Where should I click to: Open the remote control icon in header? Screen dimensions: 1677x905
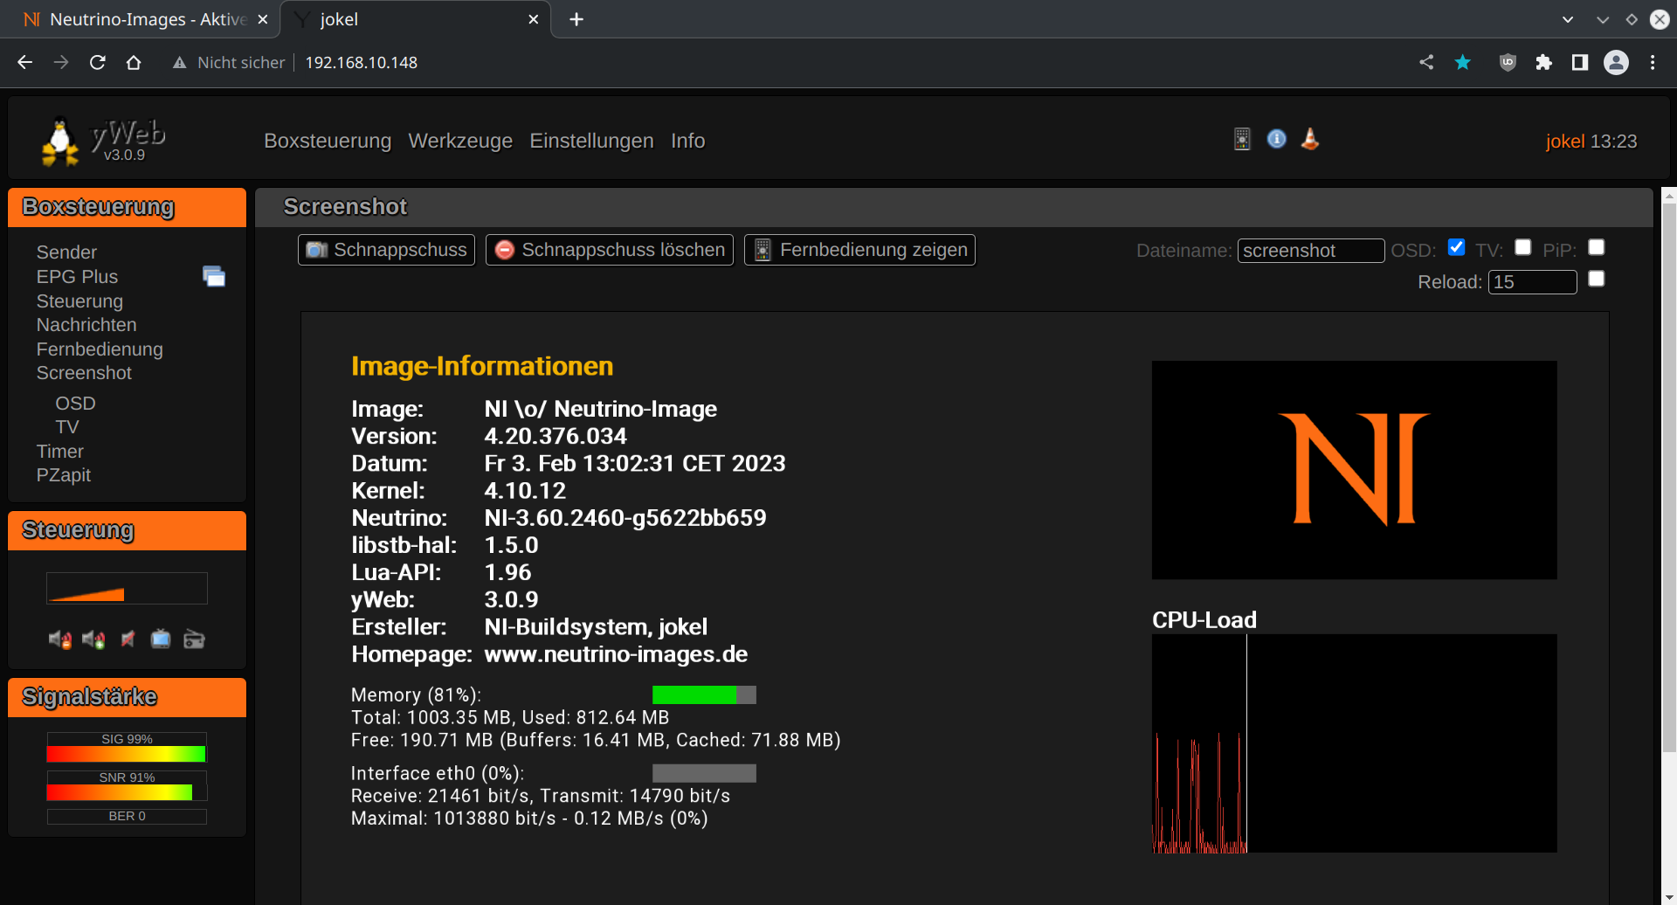tap(1242, 140)
